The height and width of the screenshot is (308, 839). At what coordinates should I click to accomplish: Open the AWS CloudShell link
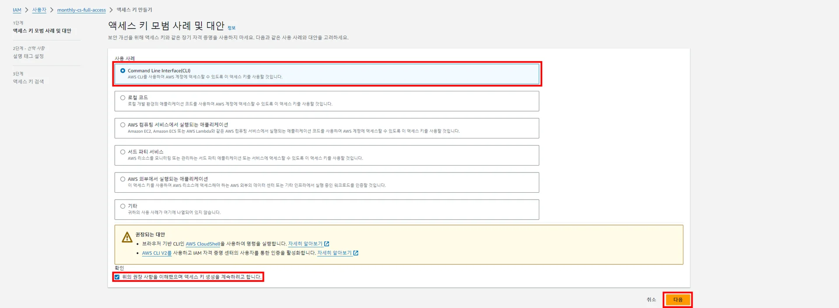pos(203,244)
